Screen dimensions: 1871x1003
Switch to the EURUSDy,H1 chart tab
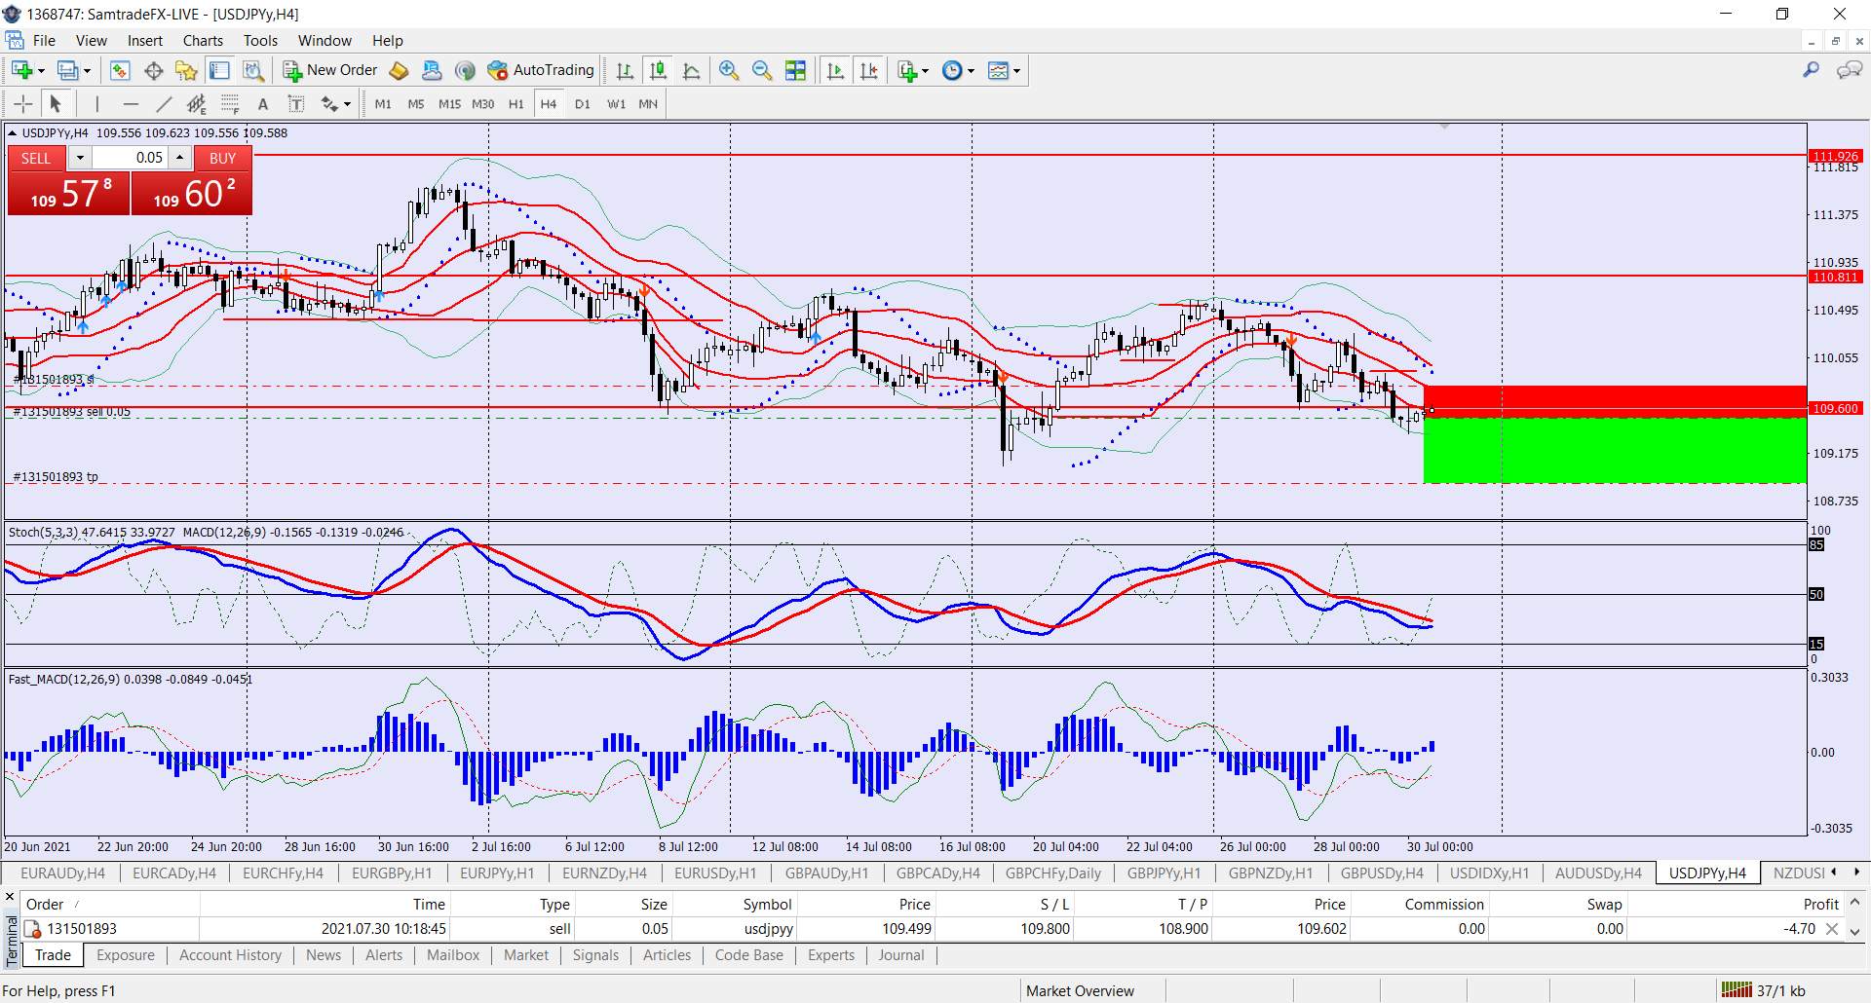point(715,873)
